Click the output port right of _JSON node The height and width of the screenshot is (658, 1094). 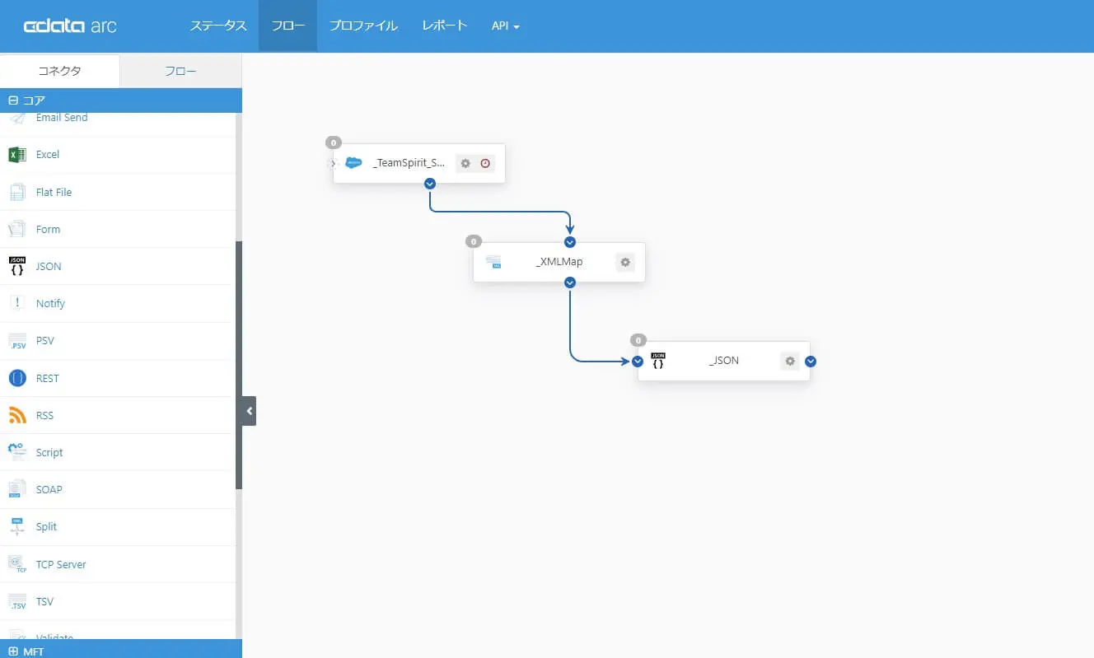(811, 361)
